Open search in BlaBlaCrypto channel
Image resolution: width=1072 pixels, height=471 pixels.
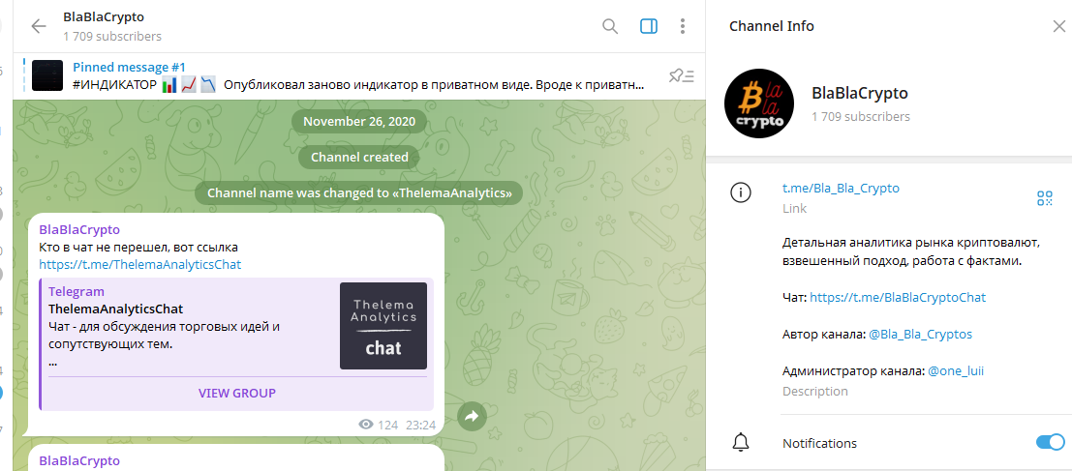(x=610, y=27)
